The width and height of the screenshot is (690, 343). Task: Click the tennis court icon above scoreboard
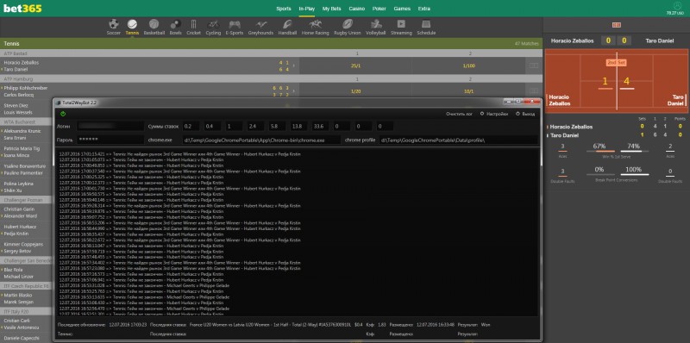617,25
